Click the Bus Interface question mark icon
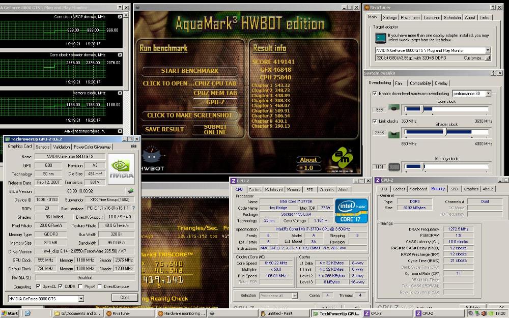 coord(133,208)
